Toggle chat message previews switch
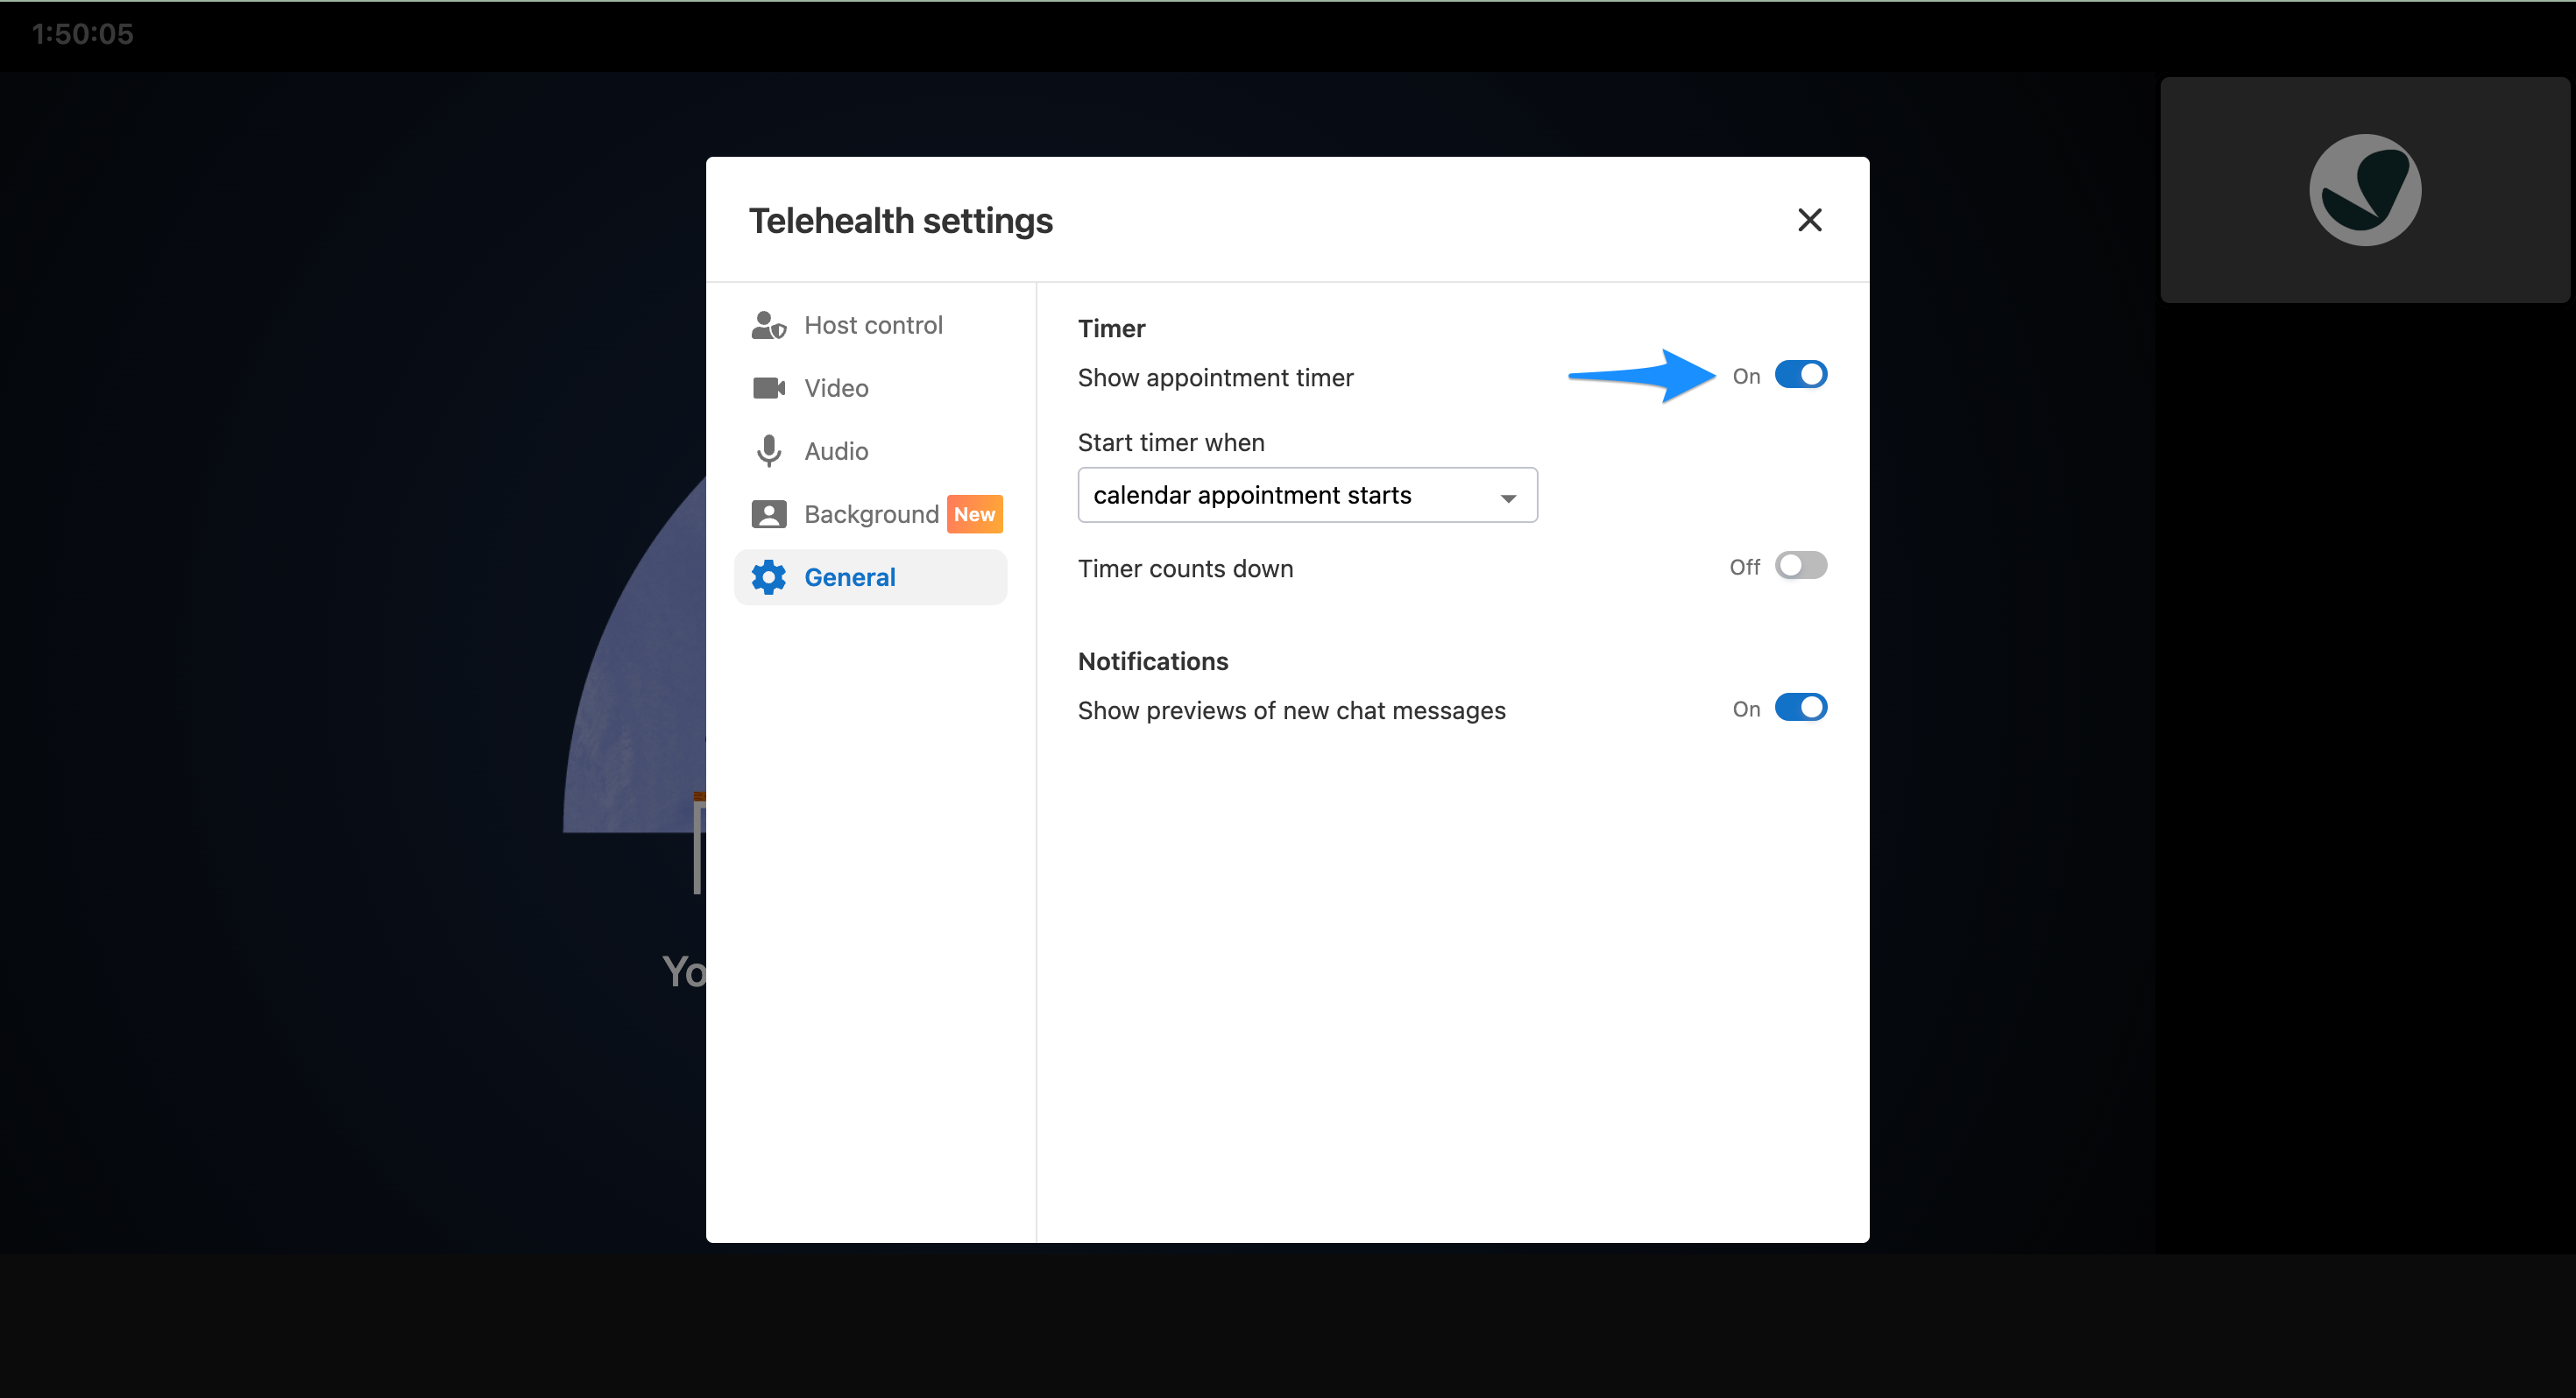The width and height of the screenshot is (2576, 1398). tap(1800, 708)
